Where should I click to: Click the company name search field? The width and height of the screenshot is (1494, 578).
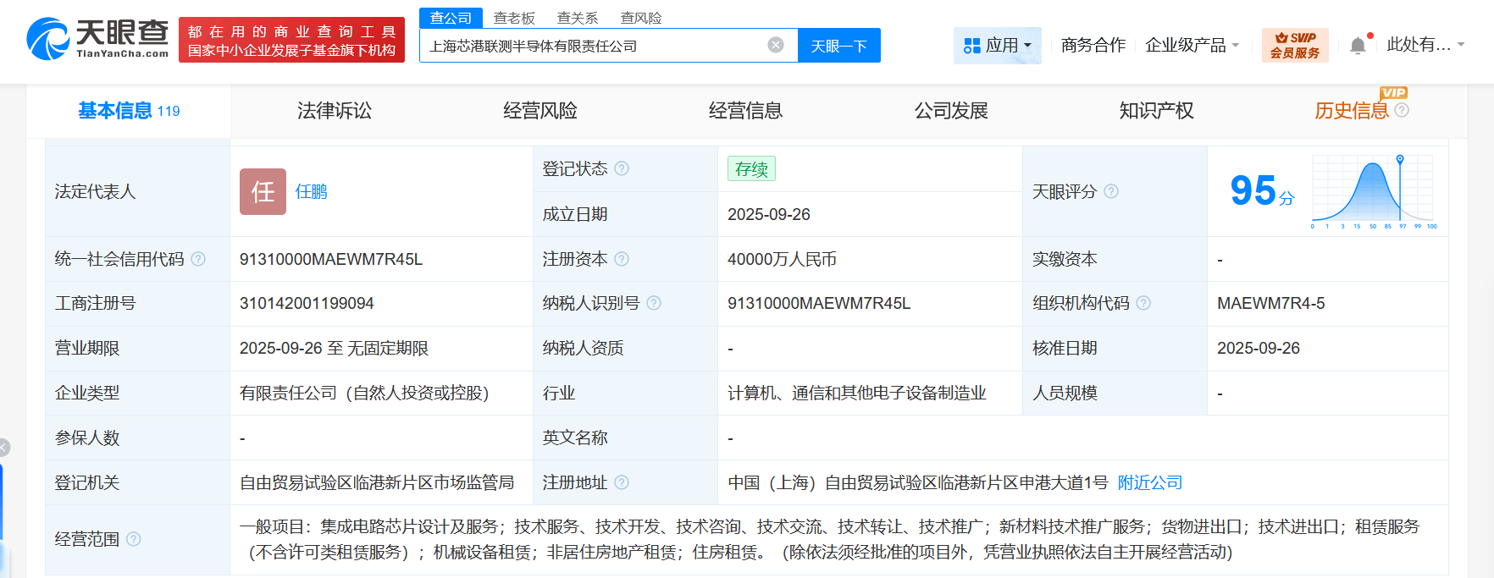[x=593, y=46]
